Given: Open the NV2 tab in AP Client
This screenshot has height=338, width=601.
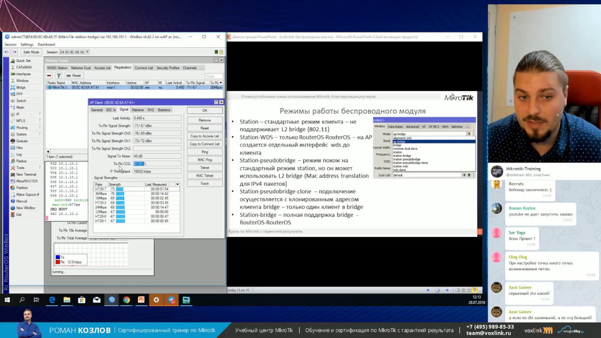Looking at the screenshot, I should tap(151, 110).
